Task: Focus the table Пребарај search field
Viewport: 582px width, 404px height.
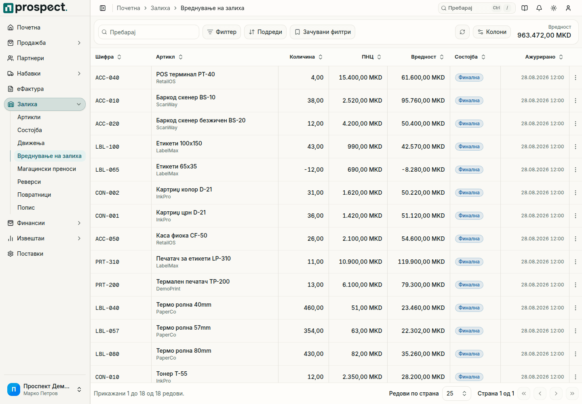Action: pos(149,32)
